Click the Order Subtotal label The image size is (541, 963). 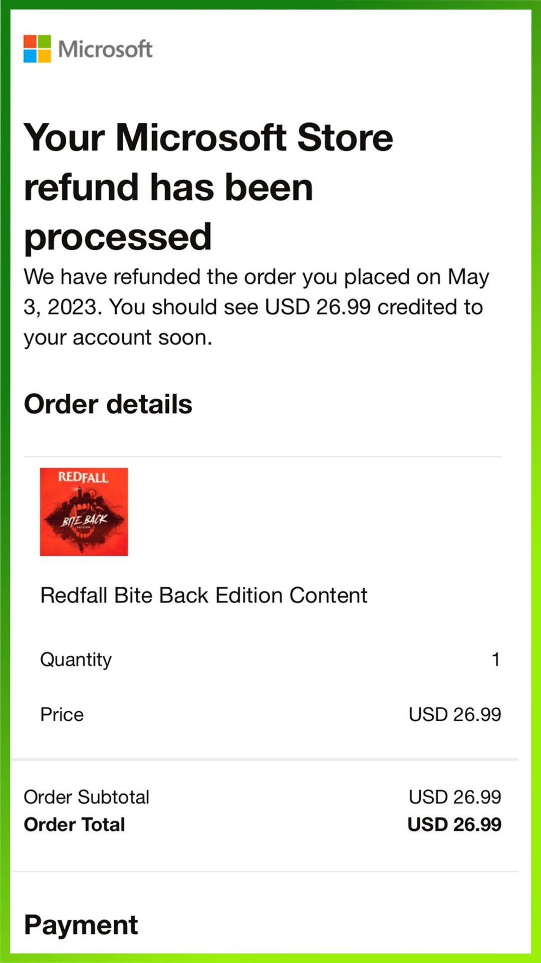[x=86, y=797]
